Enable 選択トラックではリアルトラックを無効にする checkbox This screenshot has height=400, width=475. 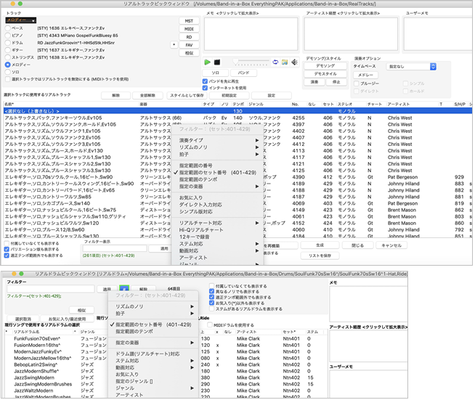(8, 79)
